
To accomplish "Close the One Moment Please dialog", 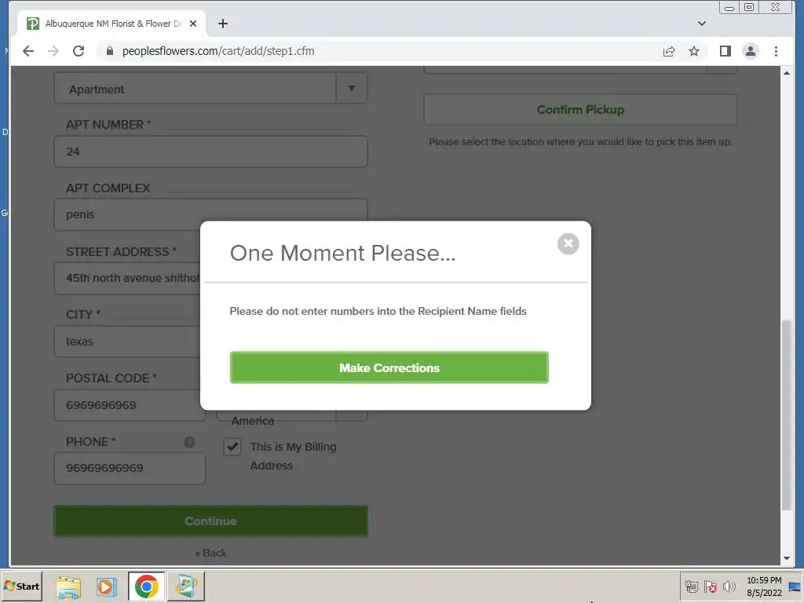I will tap(568, 244).
